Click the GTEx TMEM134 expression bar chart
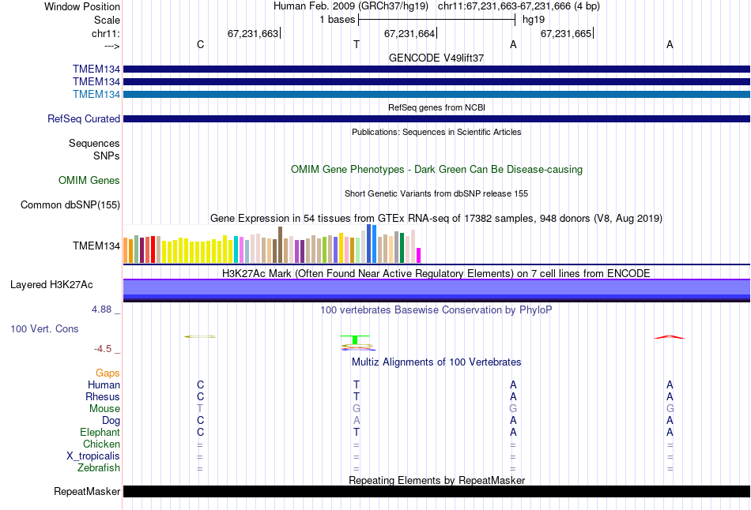 (x=272, y=244)
